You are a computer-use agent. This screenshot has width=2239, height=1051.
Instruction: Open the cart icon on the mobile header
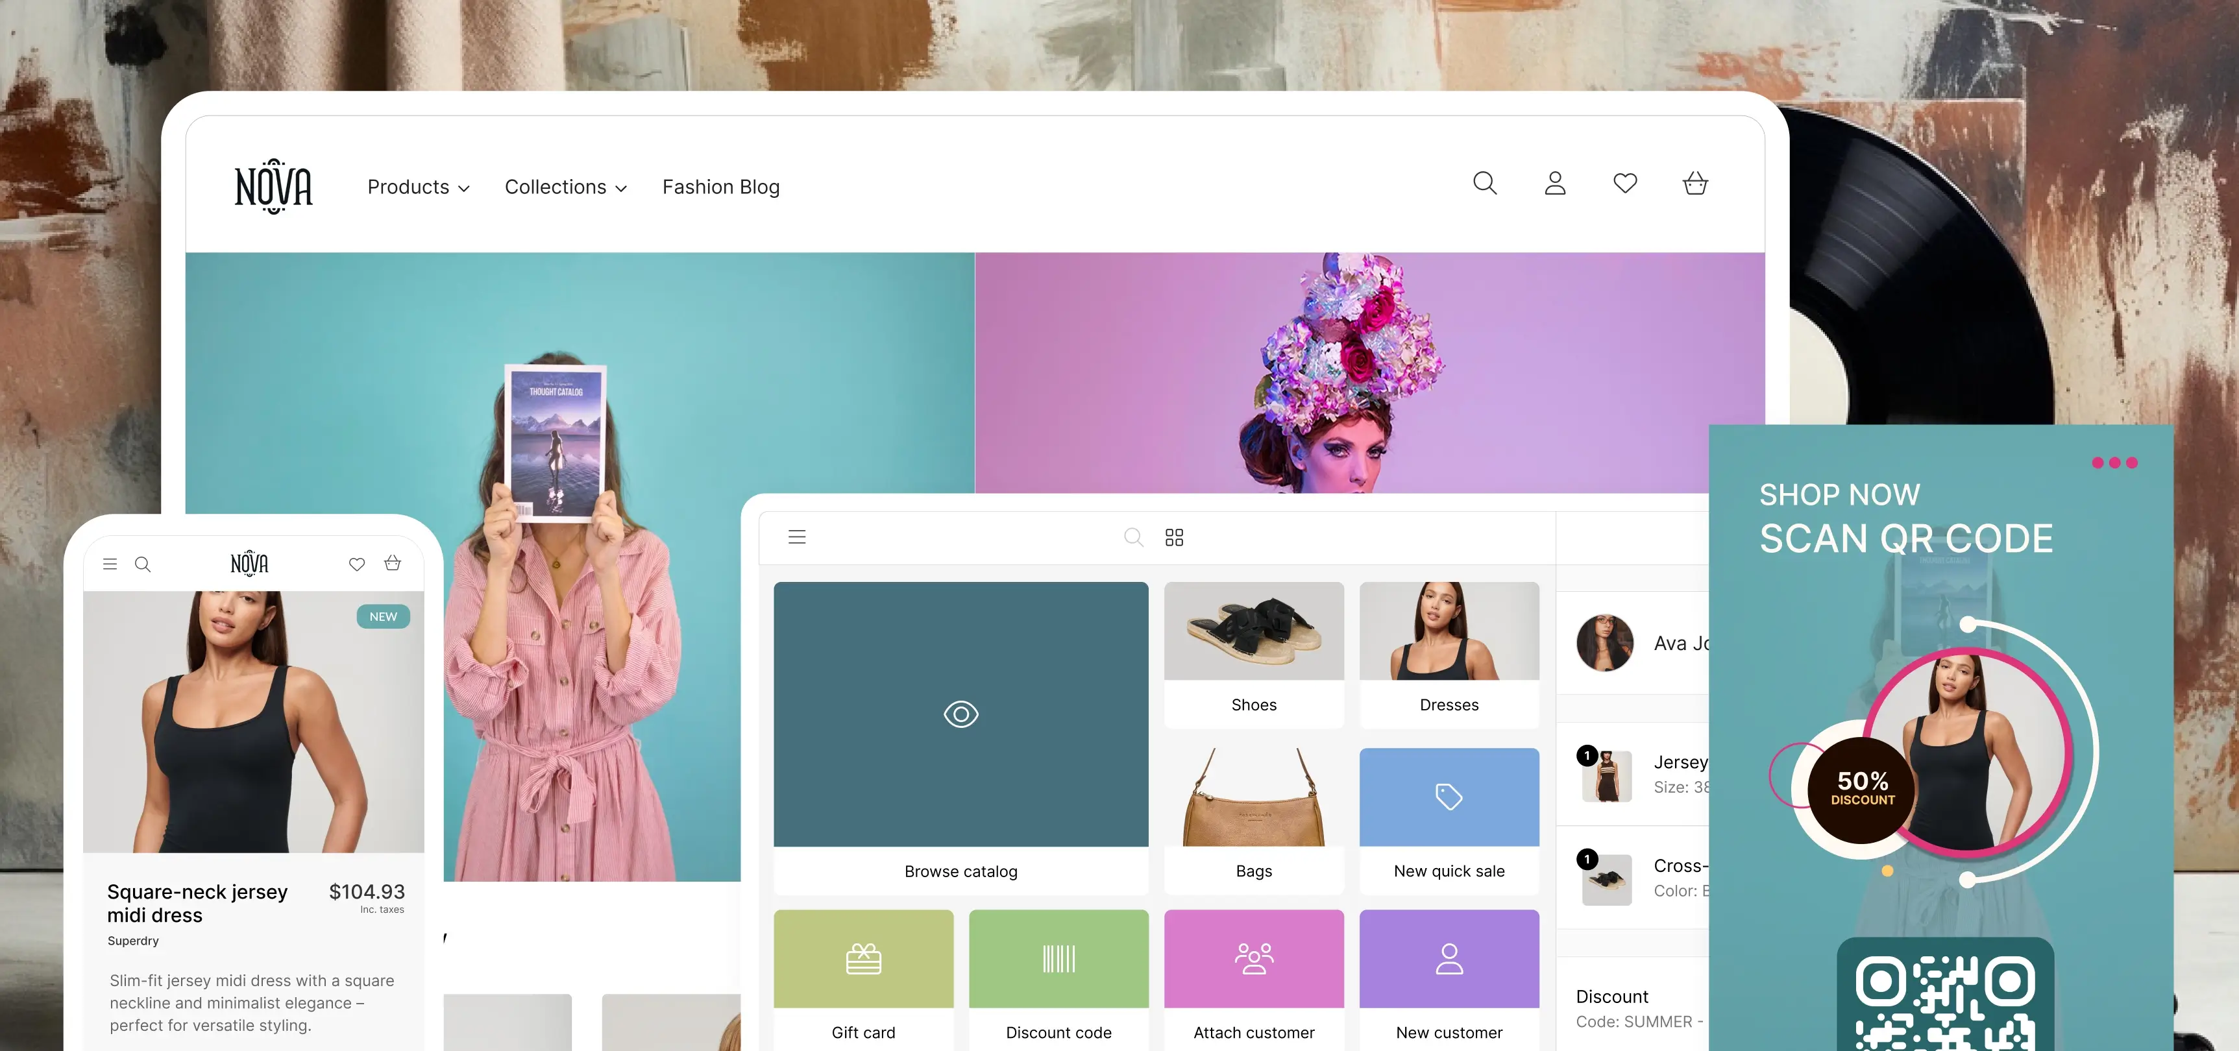[x=393, y=563]
